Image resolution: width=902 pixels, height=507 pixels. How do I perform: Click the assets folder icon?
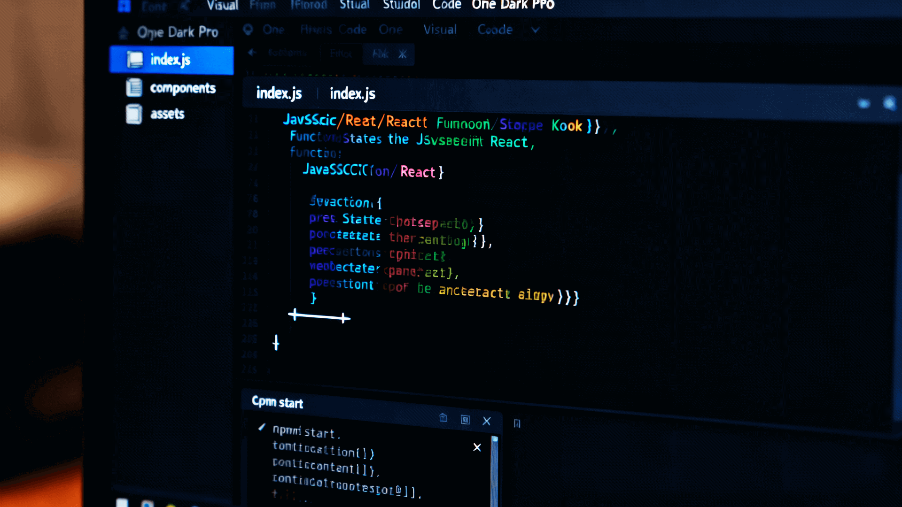point(134,114)
